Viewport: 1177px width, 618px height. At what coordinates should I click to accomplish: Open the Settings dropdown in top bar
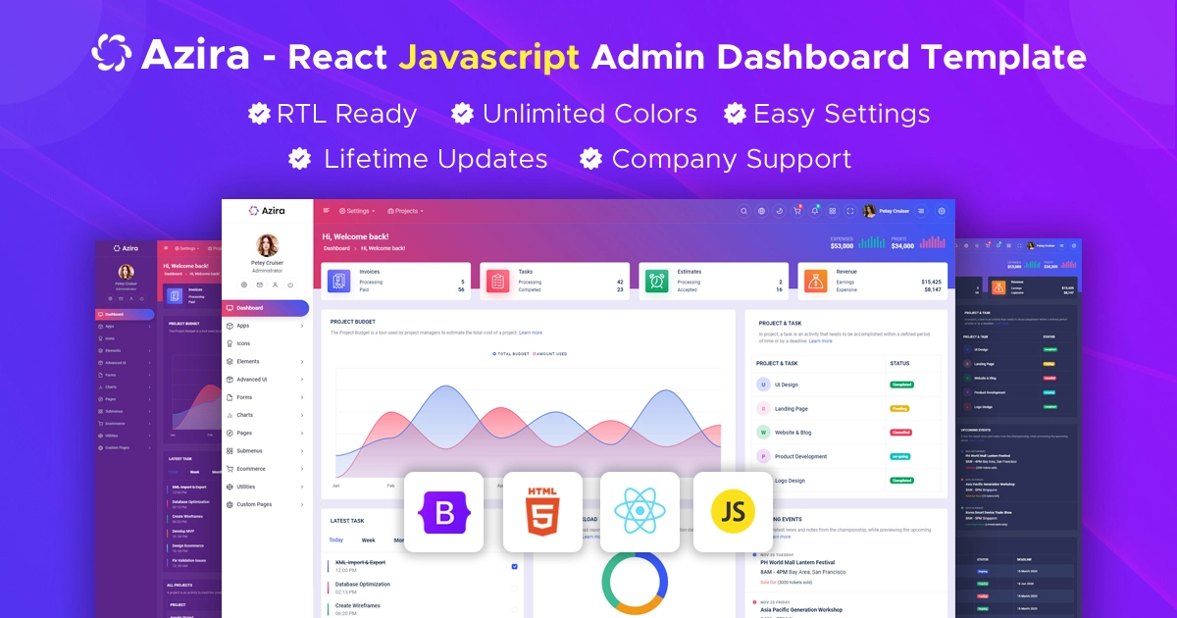coord(356,211)
